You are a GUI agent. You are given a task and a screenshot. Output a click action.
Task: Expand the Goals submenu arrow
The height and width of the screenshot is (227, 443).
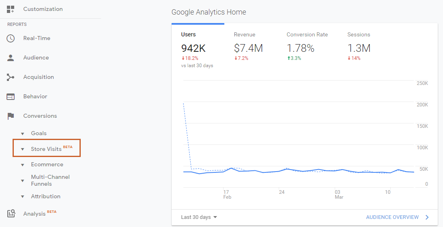point(23,134)
